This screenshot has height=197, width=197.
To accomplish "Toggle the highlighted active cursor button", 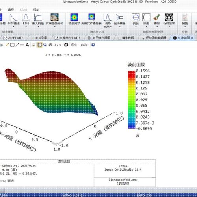I will [x=40, y=45].
